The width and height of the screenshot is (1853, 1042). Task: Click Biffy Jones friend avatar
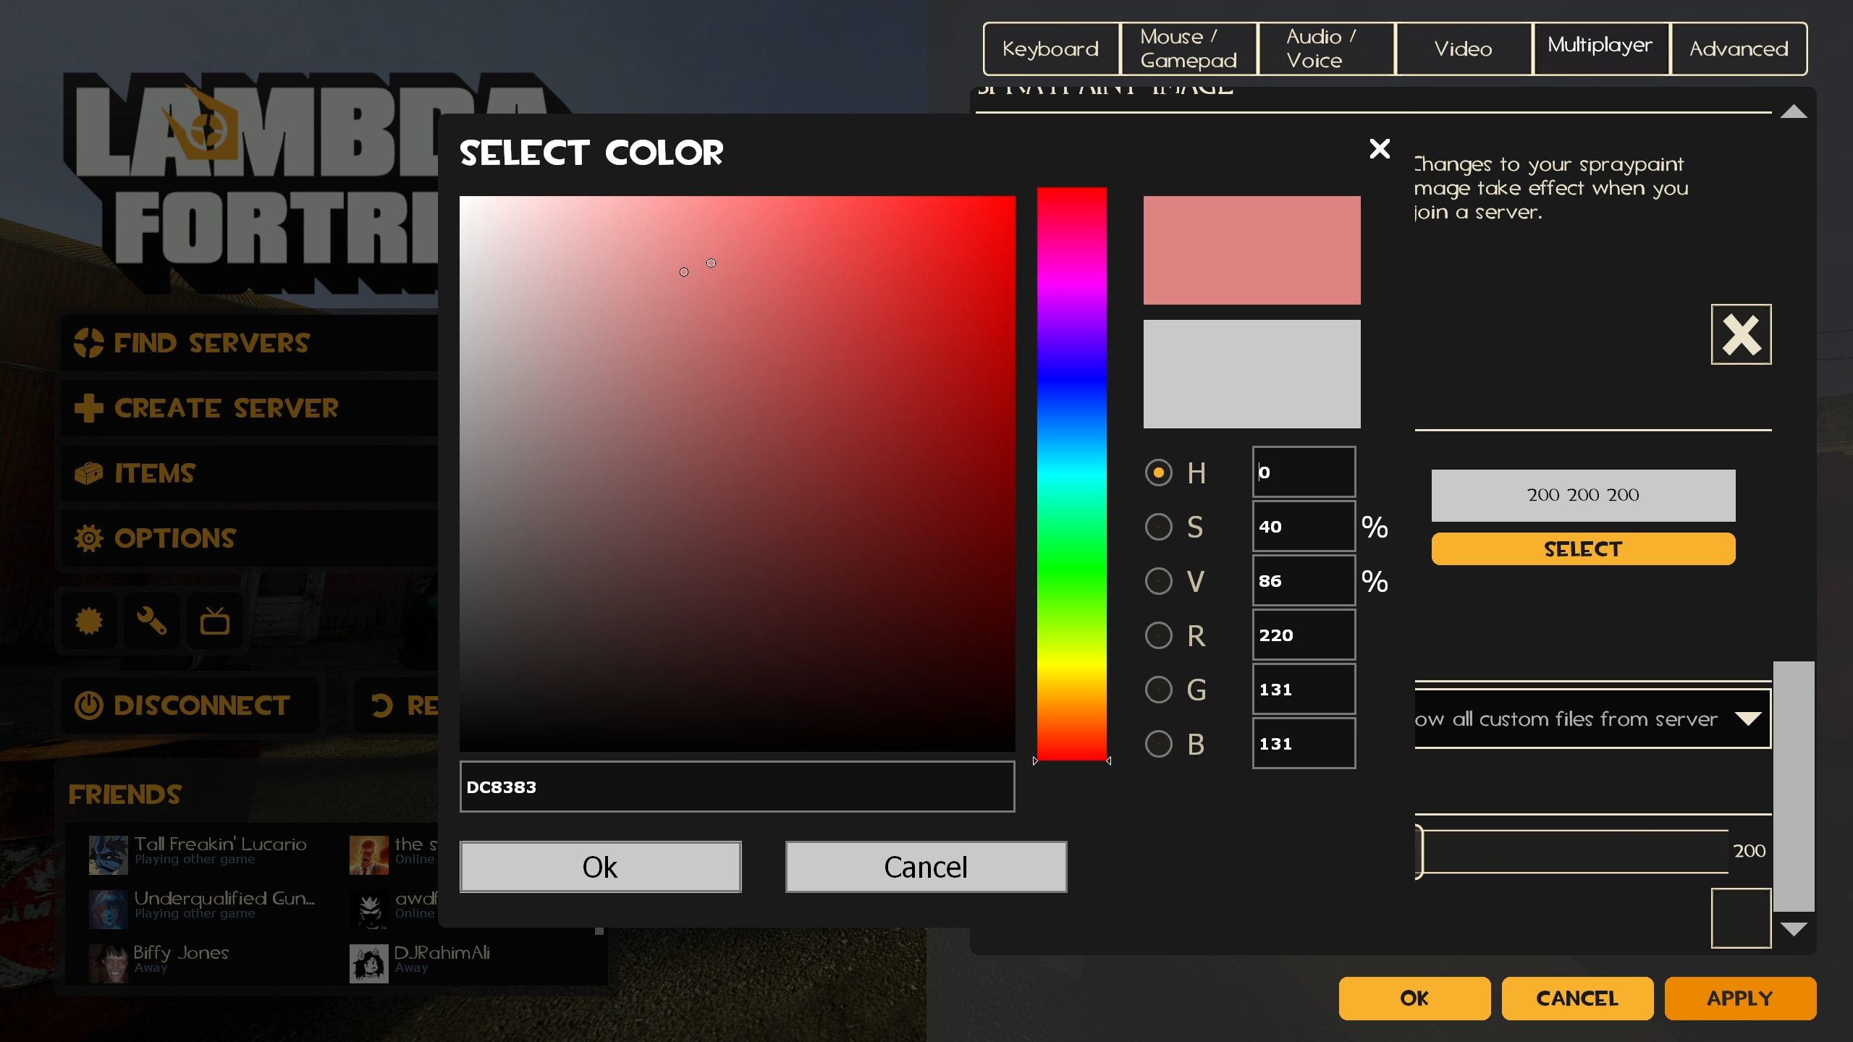108,963
